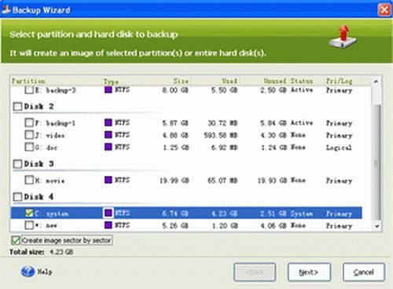Image resolution: width=393 pixels, height=289 pixels.
Task: Click the scrollbar down arrow
Action: 376,226
